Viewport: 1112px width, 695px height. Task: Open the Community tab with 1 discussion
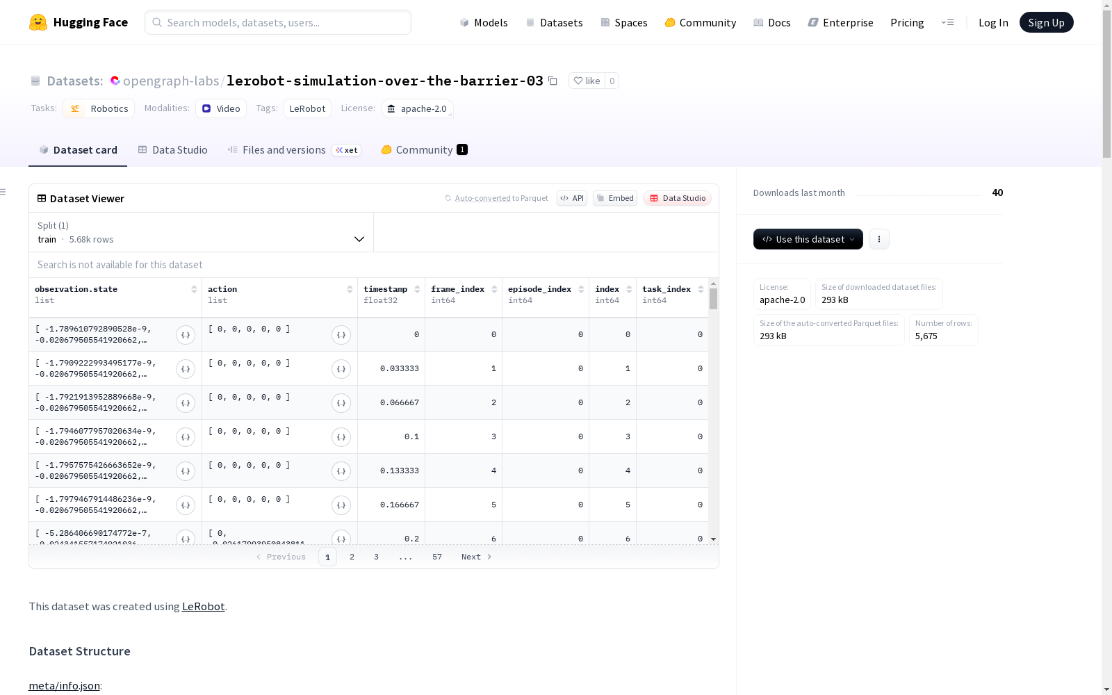coord(425,150)
